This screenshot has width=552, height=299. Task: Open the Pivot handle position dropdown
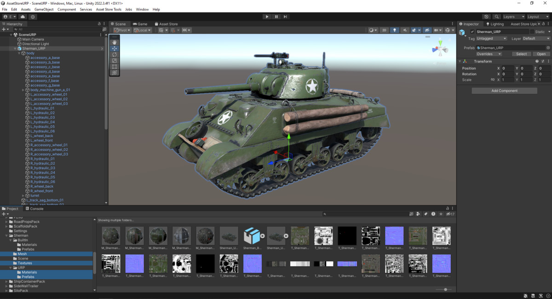pos(122,30)
